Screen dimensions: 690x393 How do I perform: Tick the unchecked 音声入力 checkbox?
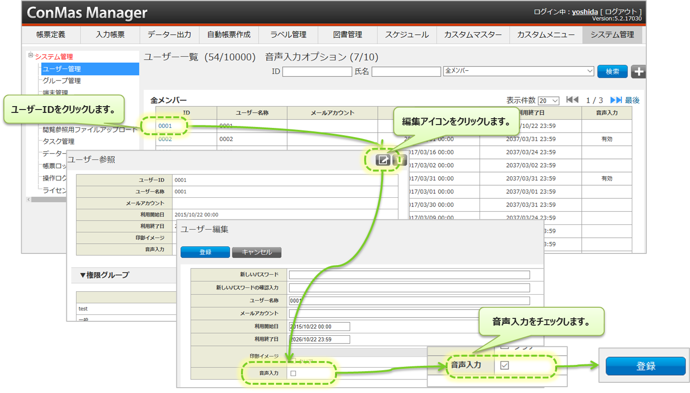(293, 373)
